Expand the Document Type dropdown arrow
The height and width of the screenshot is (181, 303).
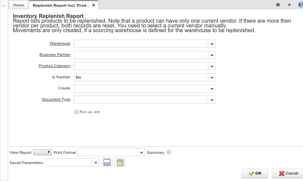click(212, 100)
